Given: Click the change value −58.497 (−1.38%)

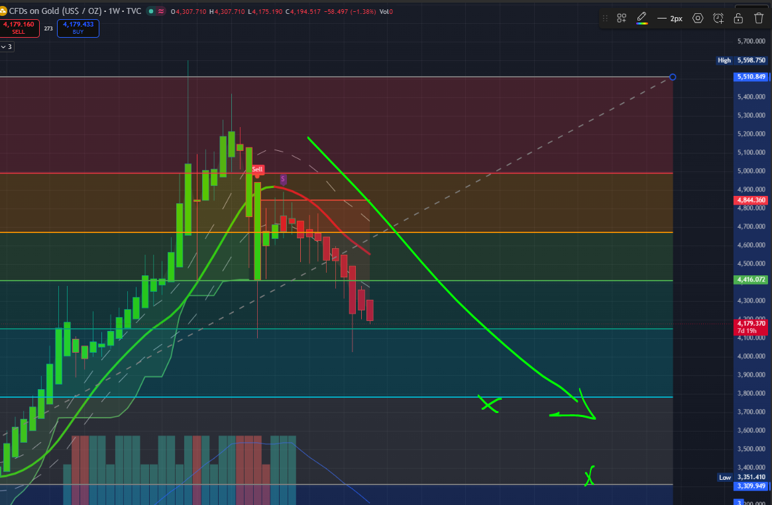Looking at the screenshot, I should [x=350, y=11].
